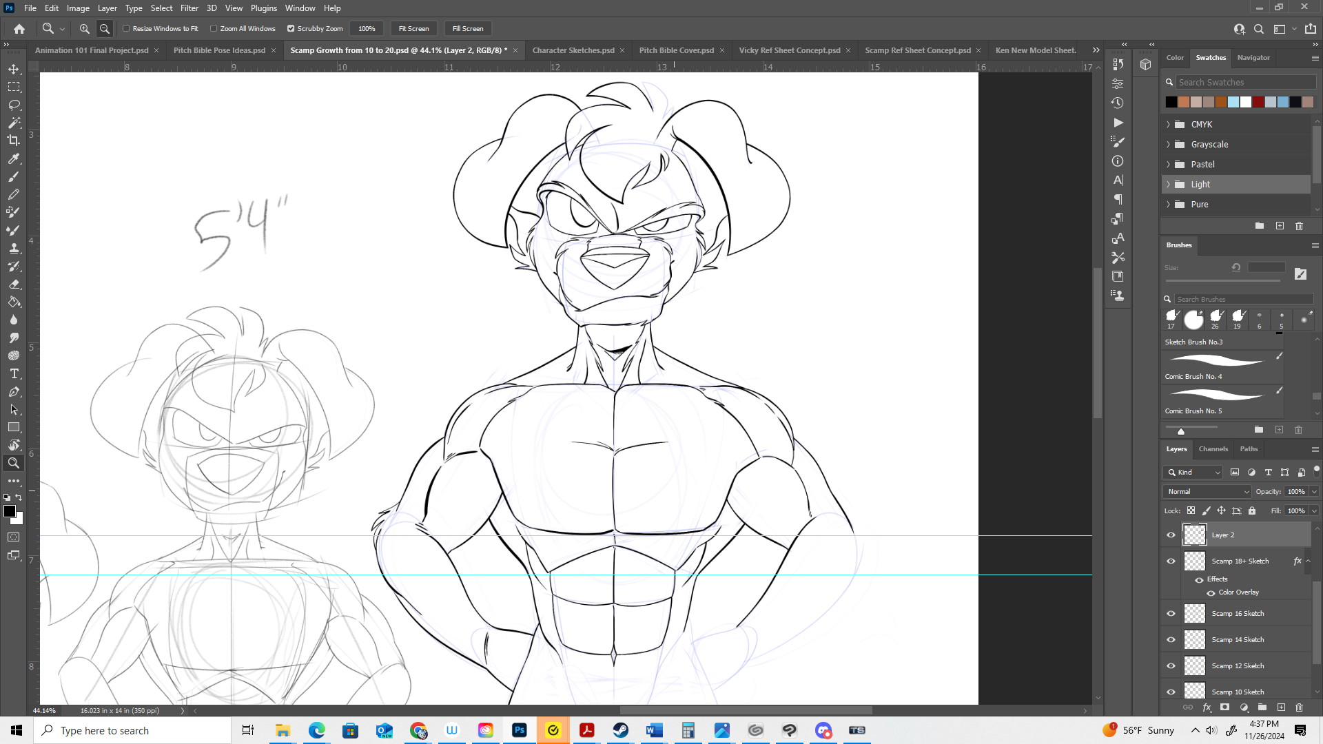Expand the Pastel swatch folder
This screenshot has width=1323, height=744.
tap(1169, 165)
